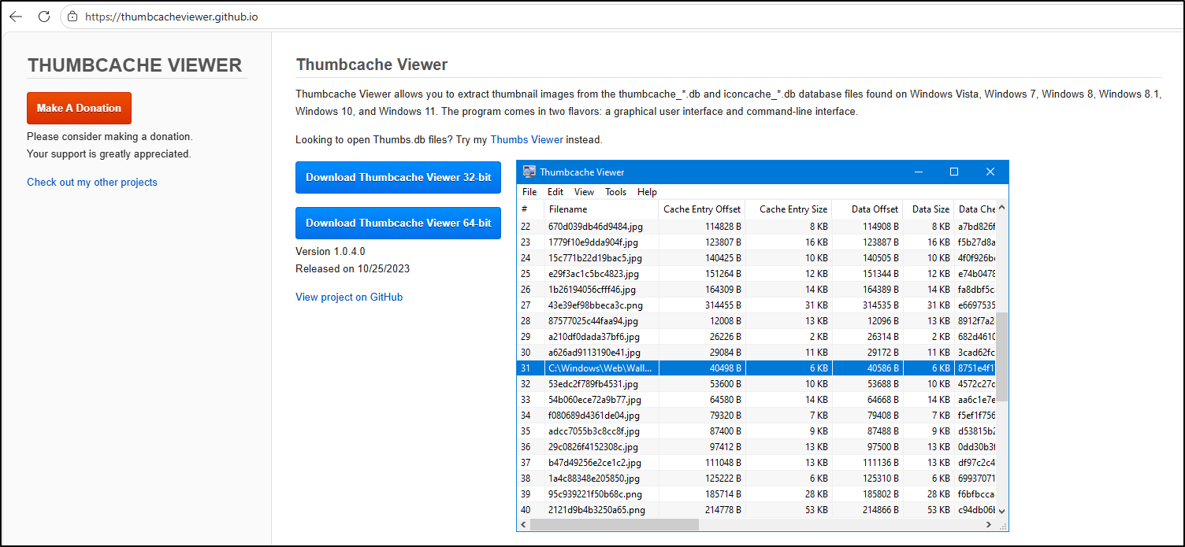Sort by Data Size column header
The width and height of the screenshot is (1185, 547).
pyautogui.click(x=928, y=209)
